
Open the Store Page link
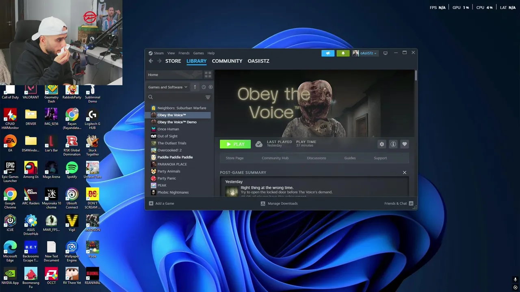235,158
